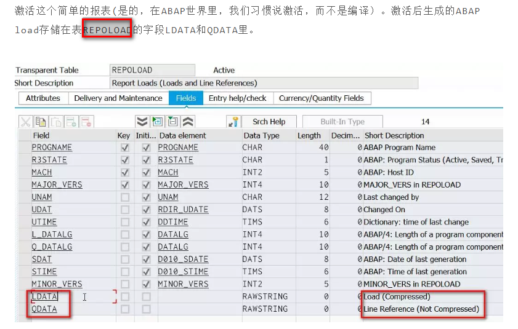The height and width of the screenshot is (329, 518).
Task: Click the Transparent Table name field REPOLOAD
Action: pyautogui.click(x=152, y=70)
